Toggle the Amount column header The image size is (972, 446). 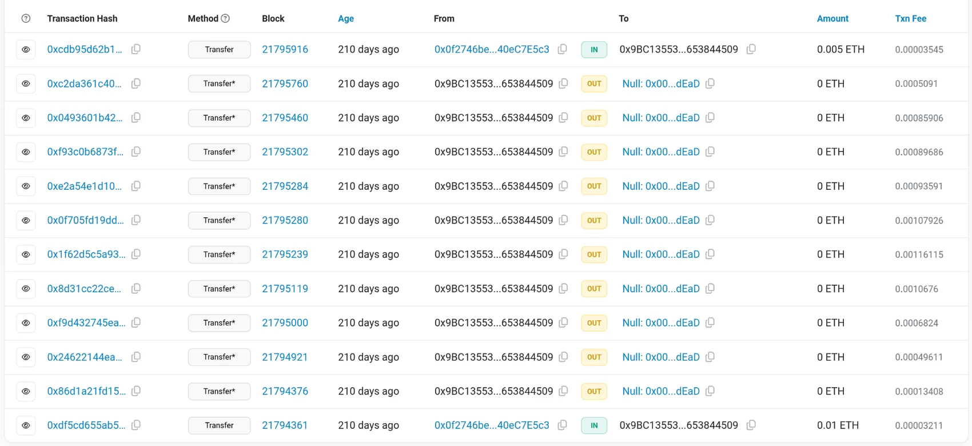[832, 18]
